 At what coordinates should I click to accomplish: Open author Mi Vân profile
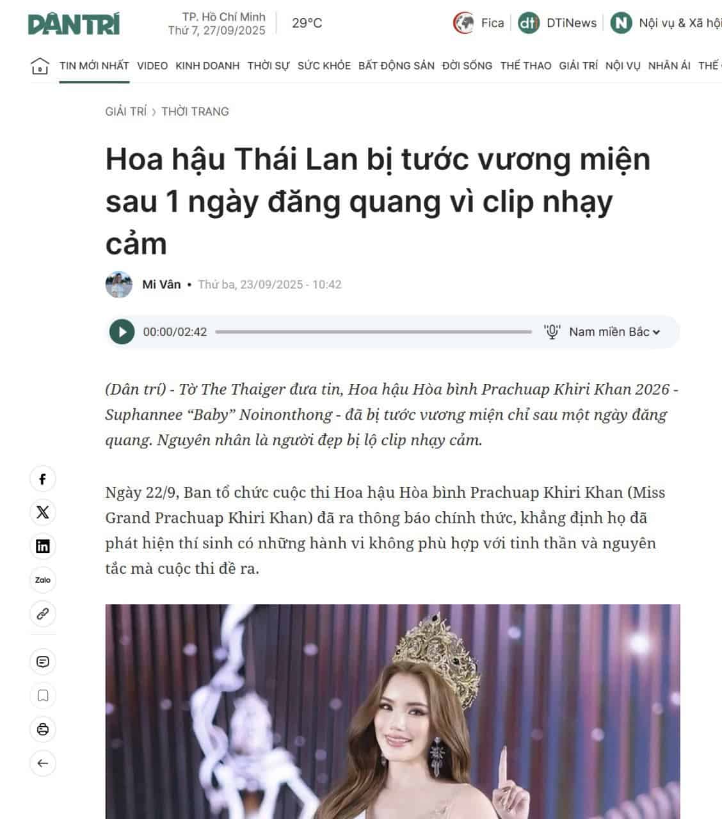(161, 285)
